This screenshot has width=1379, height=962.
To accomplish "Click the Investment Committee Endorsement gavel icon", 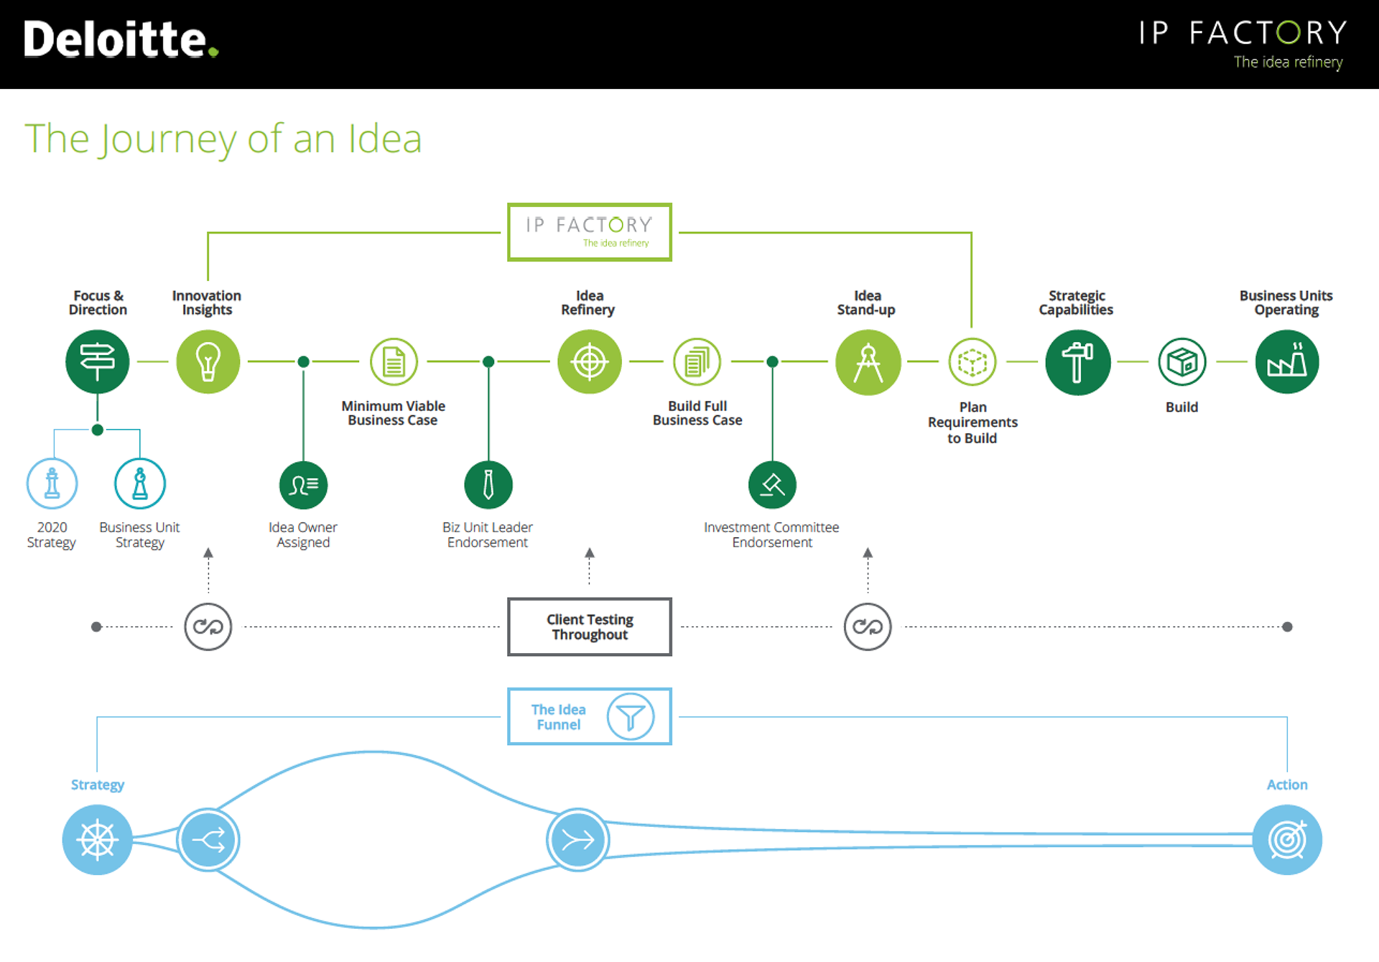I will [772, 485].
